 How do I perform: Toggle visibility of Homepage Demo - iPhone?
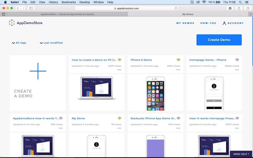pyautogui.click(x=237, y=60)
